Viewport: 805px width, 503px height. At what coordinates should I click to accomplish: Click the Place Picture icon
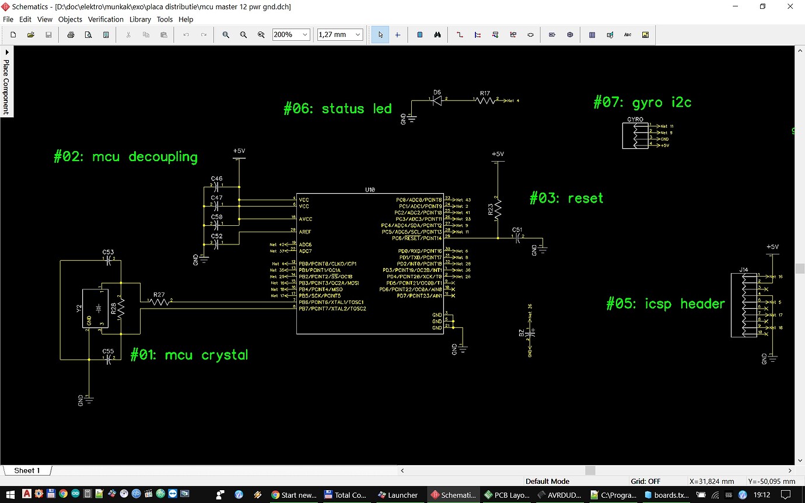(645, 34)
